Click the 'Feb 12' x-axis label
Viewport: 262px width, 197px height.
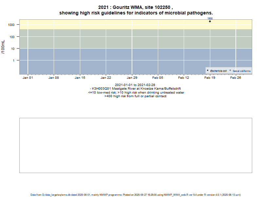[x=184, y=78]
